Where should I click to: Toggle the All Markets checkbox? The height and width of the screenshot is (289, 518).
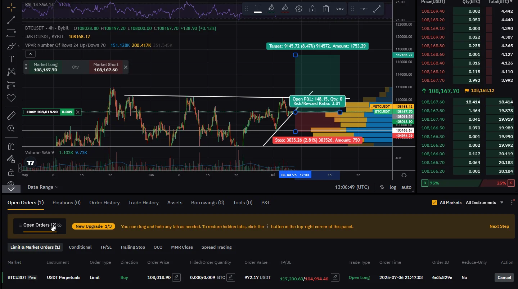434,203
